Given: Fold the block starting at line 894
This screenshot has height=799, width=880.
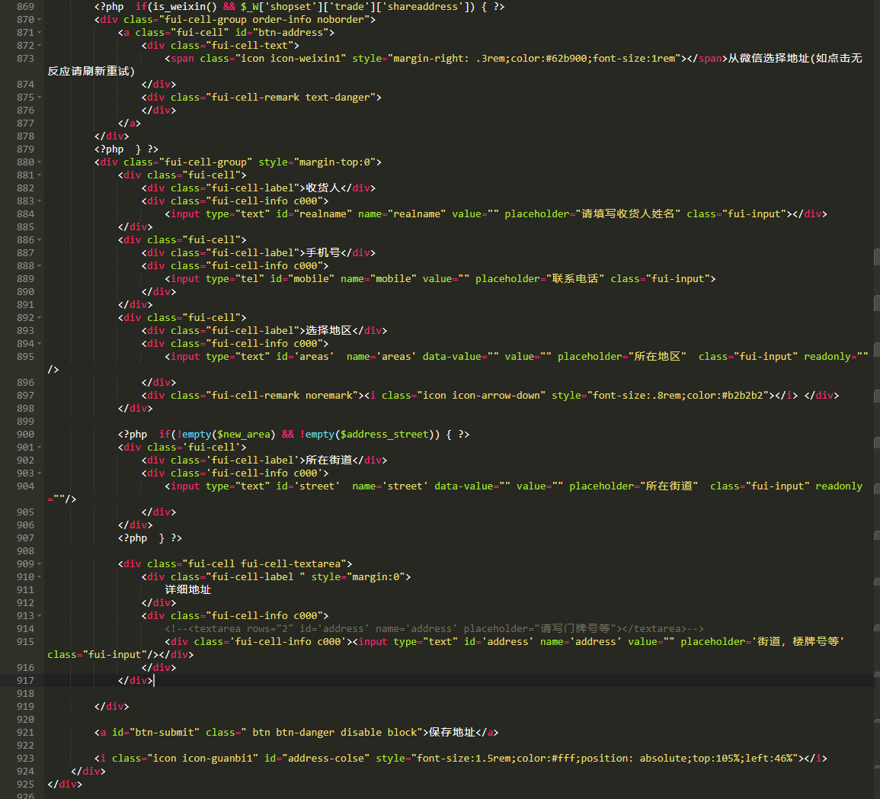Looking at the screenshot, I should 40,344.
